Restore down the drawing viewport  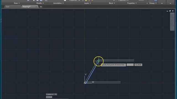(170, 11)
